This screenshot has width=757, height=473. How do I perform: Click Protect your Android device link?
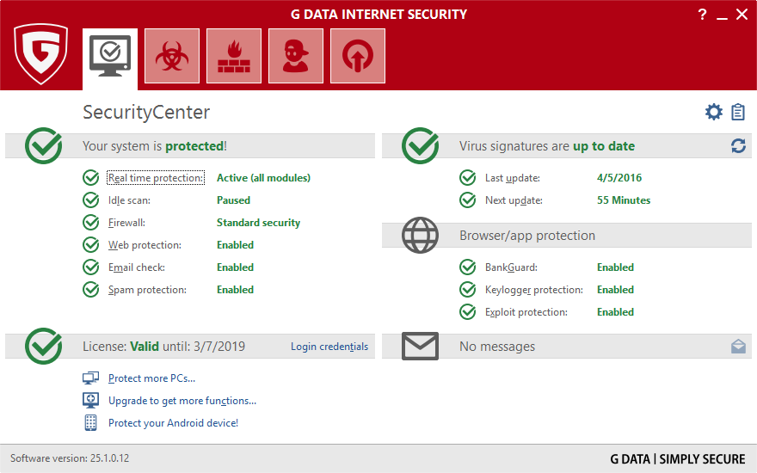[173, 423]
